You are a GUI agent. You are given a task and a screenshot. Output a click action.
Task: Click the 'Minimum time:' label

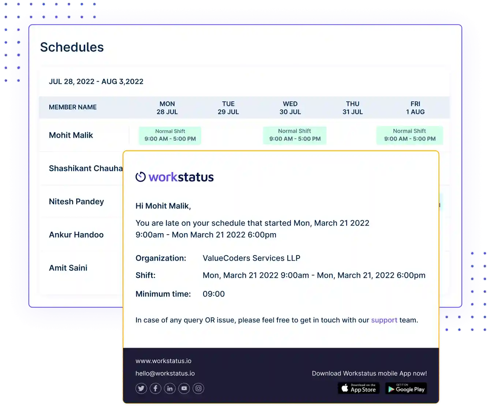tap(163, 294)
